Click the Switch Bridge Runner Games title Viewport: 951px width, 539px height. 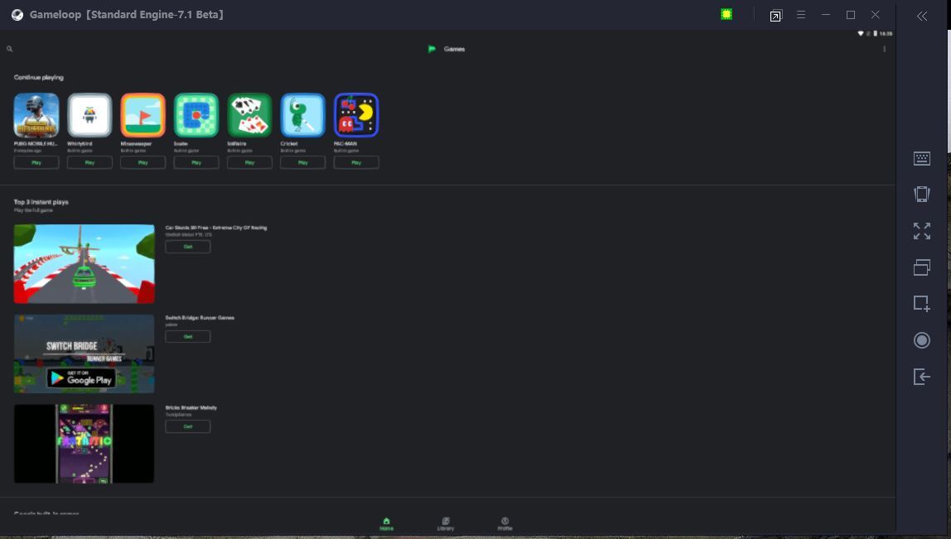(200, 318)
